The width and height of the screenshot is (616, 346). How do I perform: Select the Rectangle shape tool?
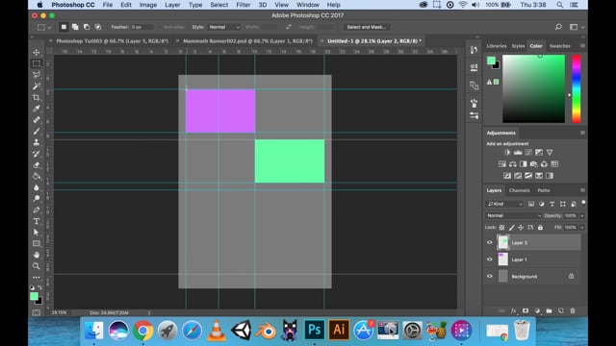(x=37, y=243)
